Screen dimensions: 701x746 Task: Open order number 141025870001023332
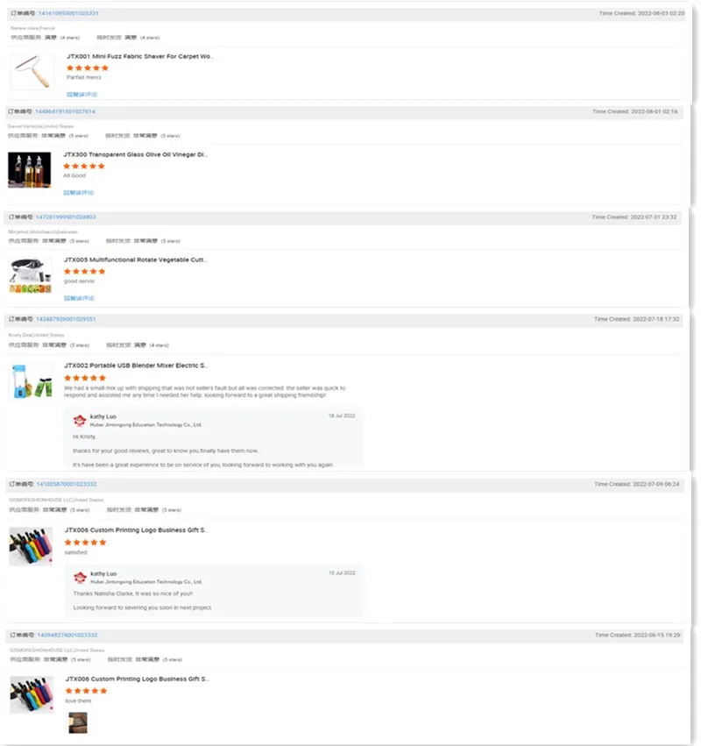point(66,484)
